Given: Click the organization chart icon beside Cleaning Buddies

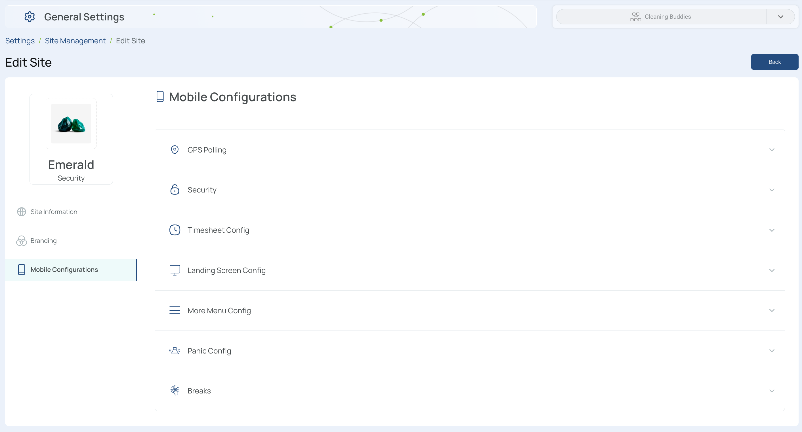Looking at the screenshot, I should [635, 17].
